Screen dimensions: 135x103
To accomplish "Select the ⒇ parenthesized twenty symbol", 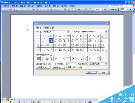I will coord(38,50).
